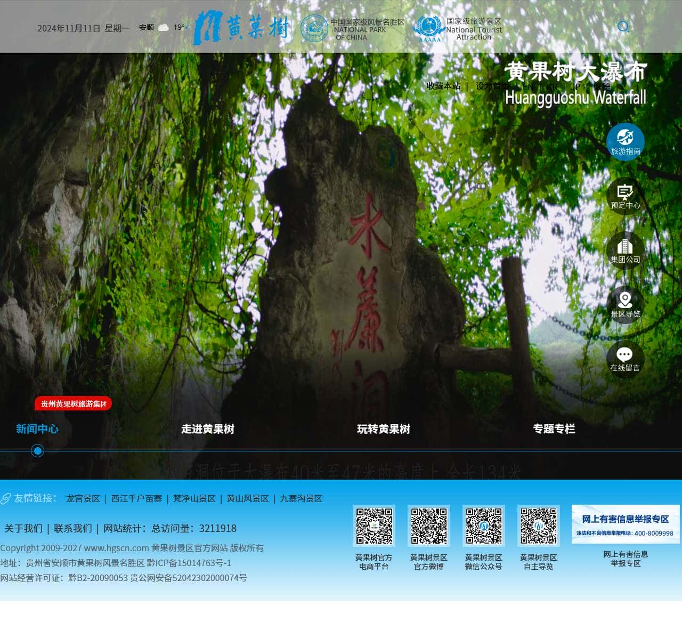Viewport: 682px width, 622px height.
Task: Open the 黄山风景区 friendly link
Action: [x=248, y=498]
